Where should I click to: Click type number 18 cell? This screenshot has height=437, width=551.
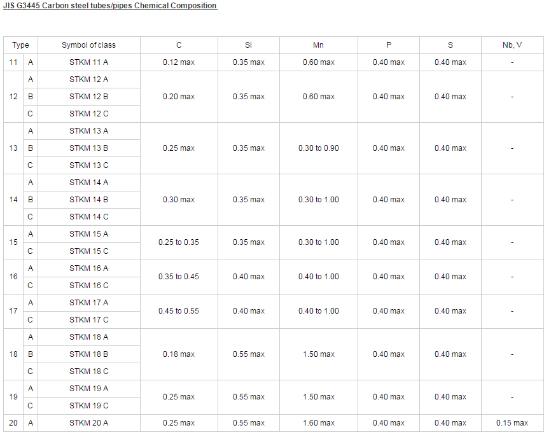pos(13,354)
